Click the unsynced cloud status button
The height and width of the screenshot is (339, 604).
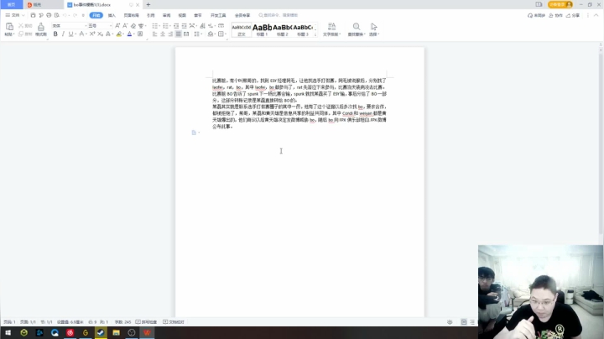(536, 15)
